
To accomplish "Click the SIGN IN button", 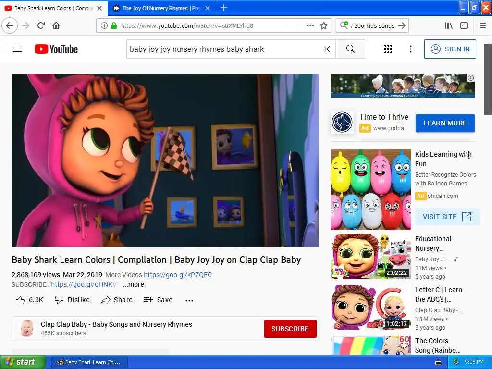I will tap(450, 49).
